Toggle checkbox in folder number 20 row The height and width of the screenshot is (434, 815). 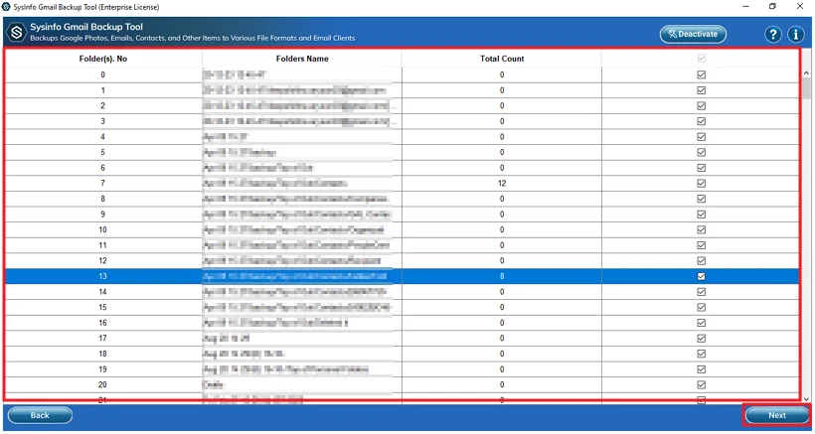coord(701,384)
